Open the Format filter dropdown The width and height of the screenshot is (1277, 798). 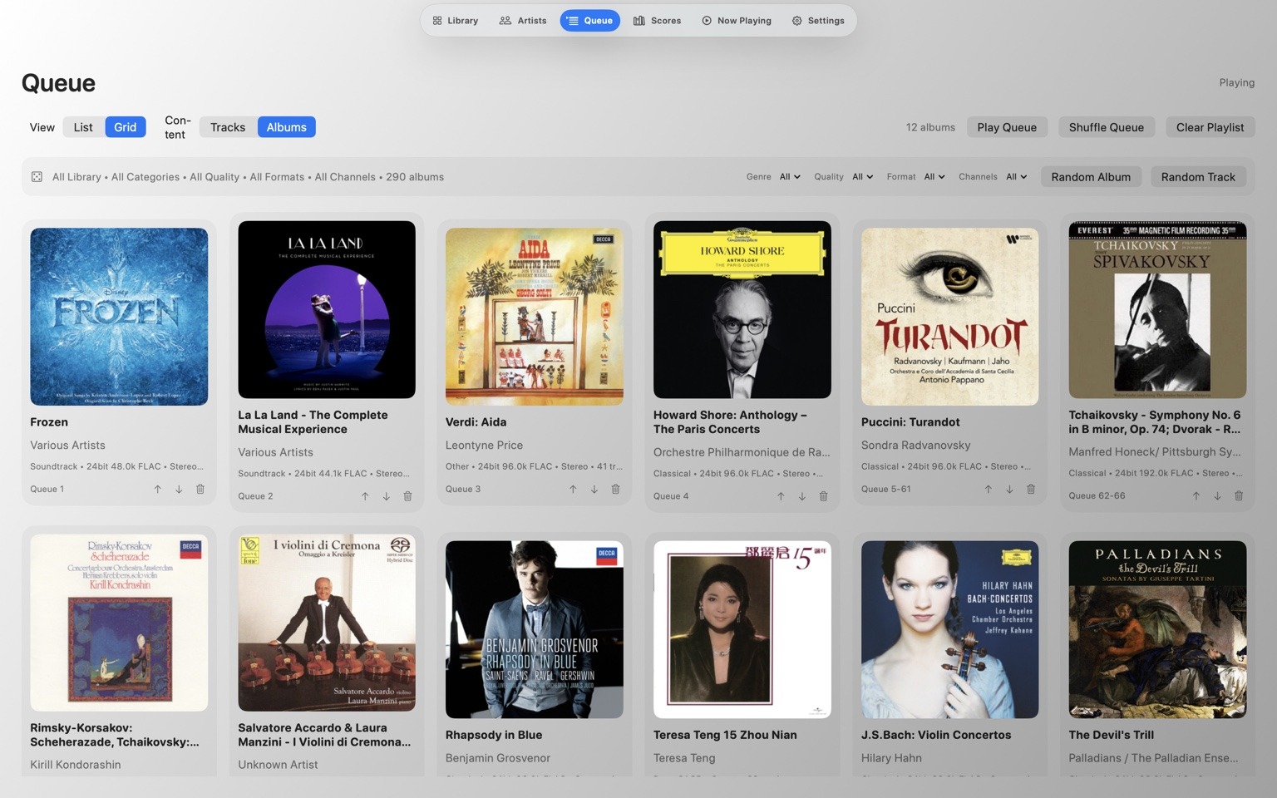click(x=935, y=177)
